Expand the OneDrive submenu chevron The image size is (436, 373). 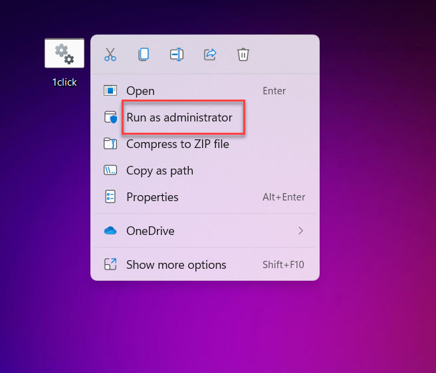300,231
